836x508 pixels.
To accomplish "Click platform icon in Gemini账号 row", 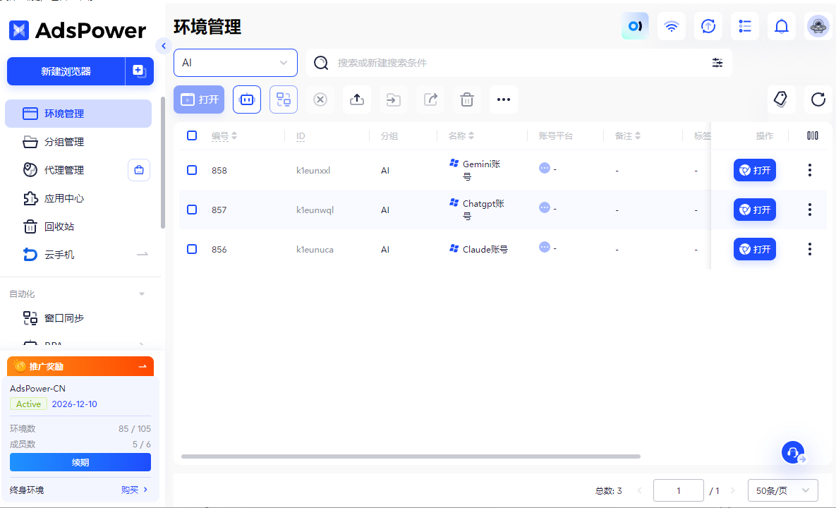I will [x=545, y=168].
